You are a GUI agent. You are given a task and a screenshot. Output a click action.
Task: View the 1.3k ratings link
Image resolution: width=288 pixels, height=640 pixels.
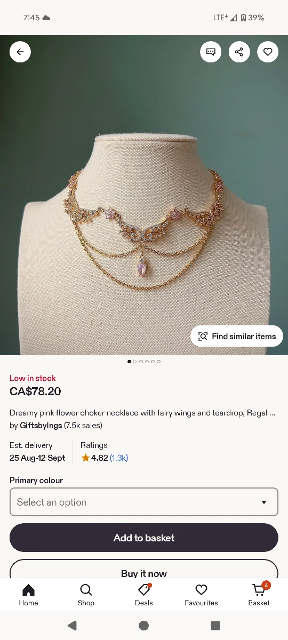pyautogui.click(x=119, y=458)
